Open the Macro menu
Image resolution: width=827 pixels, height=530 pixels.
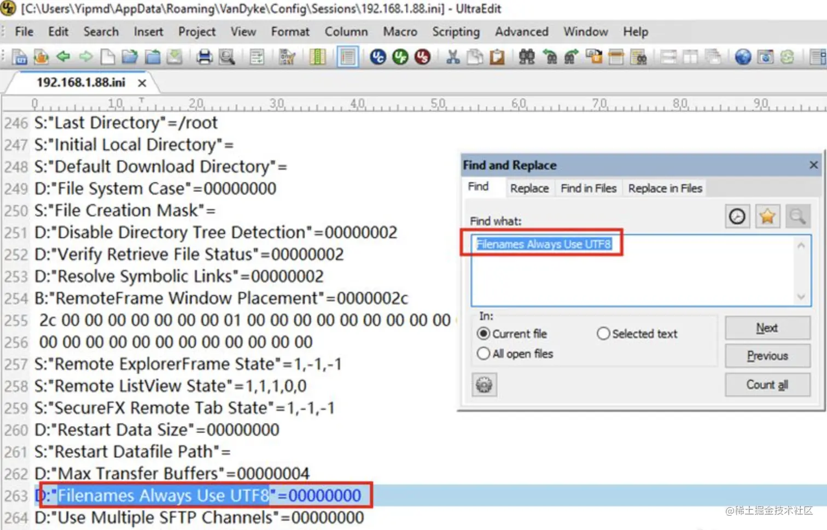(x=400, y=32)
